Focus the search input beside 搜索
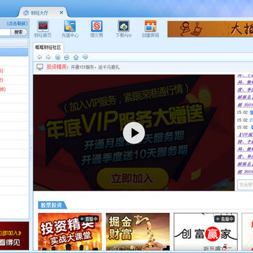This screenshot has width=253, height=253. [x=5, y=32]
